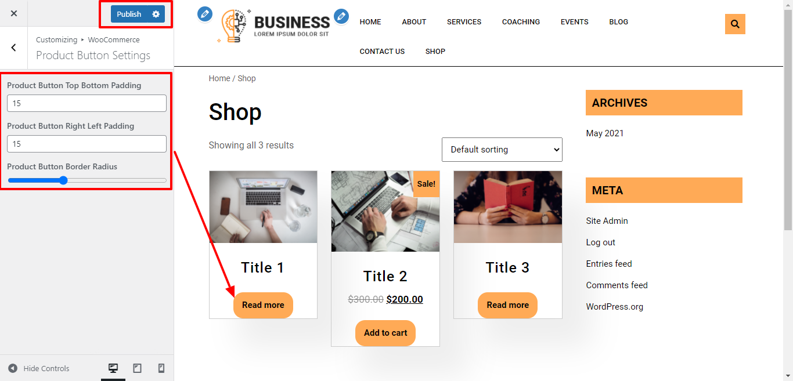The width and height of the screenshot is (793, 381).
Task: Switch to tablet preview device icon
Action: (x=138, y=368)
